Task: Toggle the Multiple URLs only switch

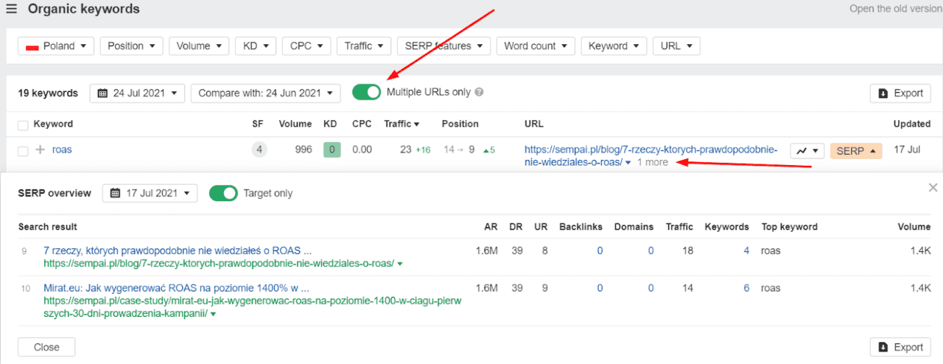Action: pos(366,92)
